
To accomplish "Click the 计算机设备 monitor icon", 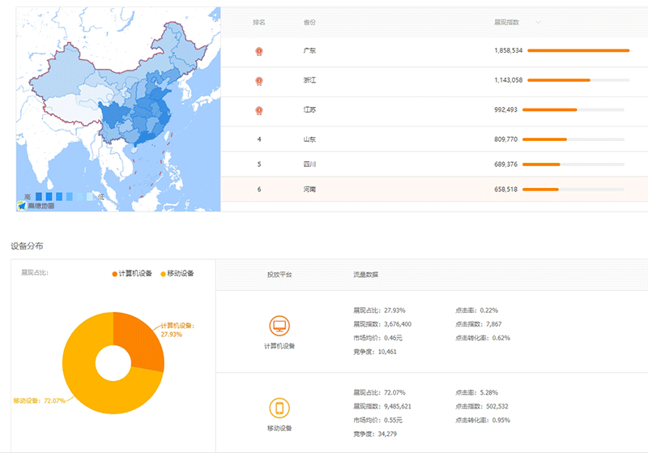I will [279, 327].
